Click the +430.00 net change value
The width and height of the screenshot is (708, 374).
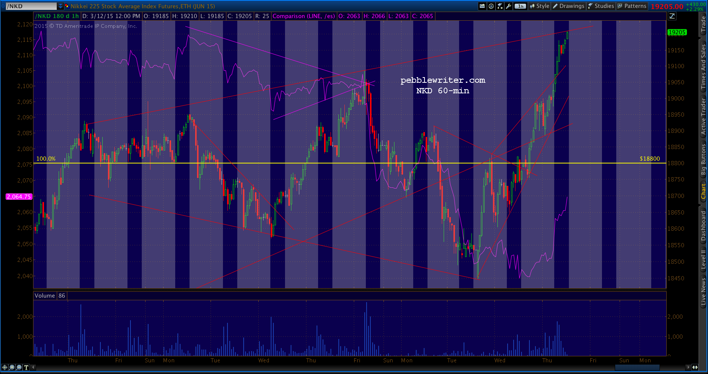click(x=696, y=4)
